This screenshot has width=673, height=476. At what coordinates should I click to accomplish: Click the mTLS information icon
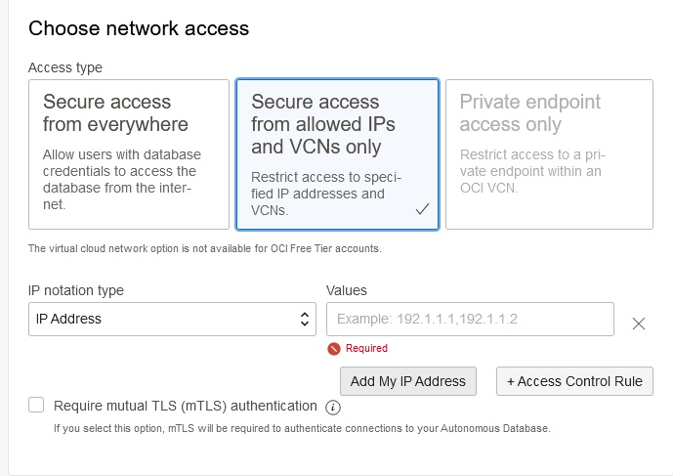[332, 407]
